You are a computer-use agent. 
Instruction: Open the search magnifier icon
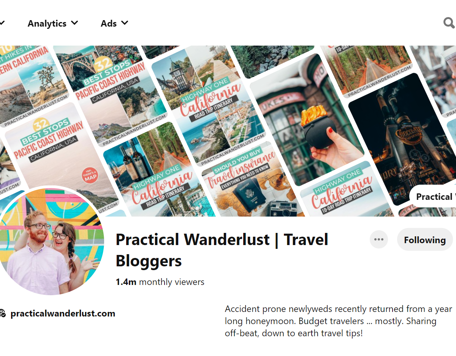tap(449, 23)
